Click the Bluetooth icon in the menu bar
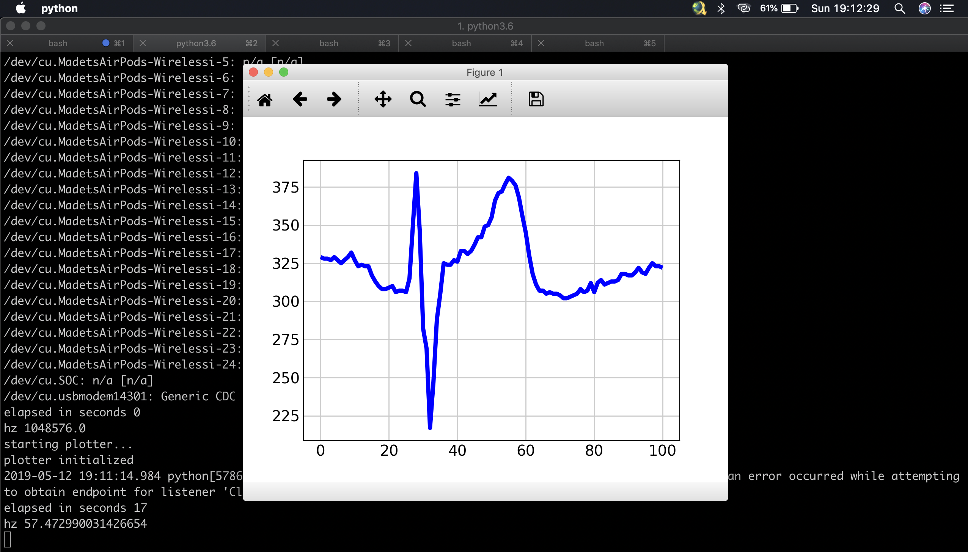The height and width of the screenshot is (552, 968). 721,8
